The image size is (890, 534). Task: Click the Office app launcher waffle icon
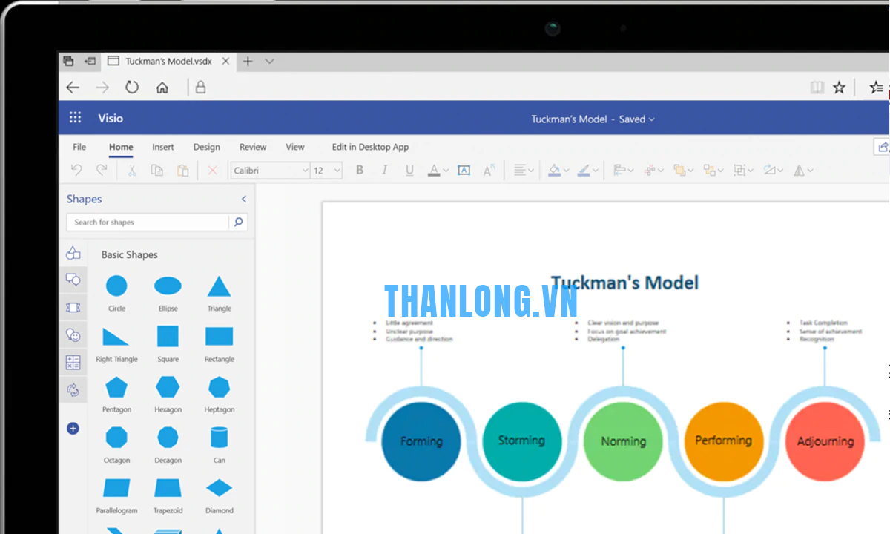pyautogui.click(x=75, y=118)
